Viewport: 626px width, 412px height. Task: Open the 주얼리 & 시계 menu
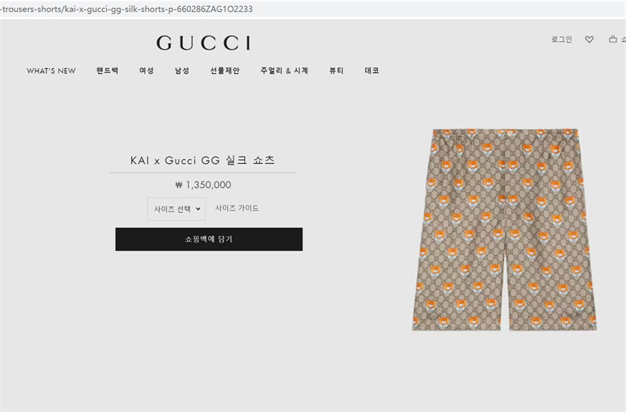tap(284, 71)
